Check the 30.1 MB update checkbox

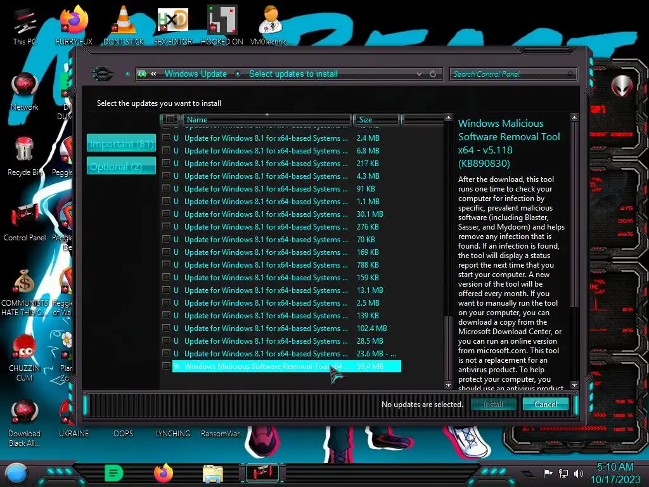click(x=166, y=214)
